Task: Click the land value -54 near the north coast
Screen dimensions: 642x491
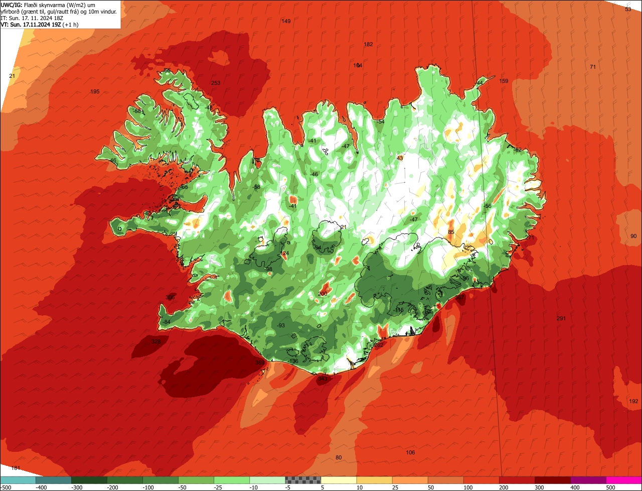Action: click(381, 121)
